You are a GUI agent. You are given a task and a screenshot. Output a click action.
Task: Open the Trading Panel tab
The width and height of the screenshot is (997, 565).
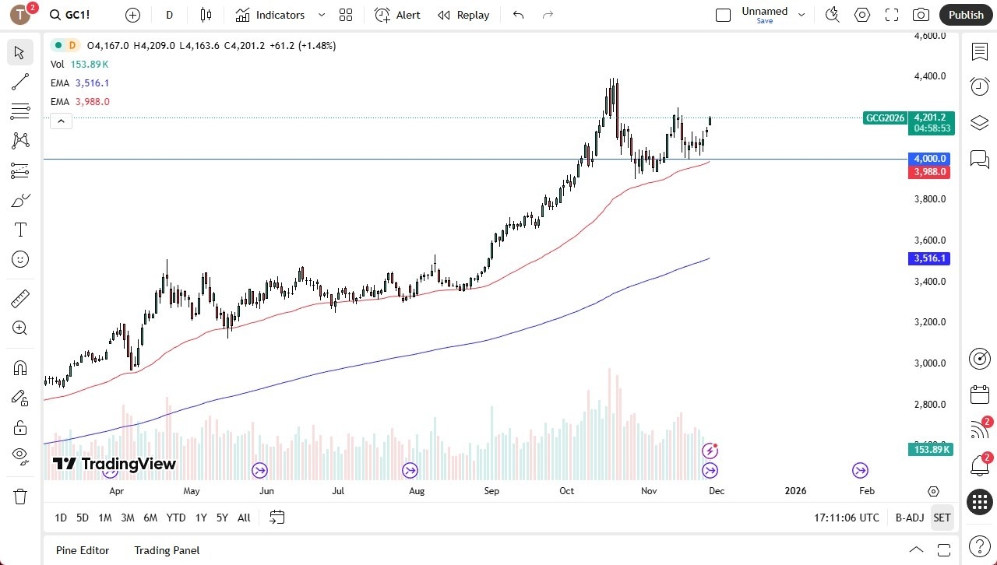[167, 550]
